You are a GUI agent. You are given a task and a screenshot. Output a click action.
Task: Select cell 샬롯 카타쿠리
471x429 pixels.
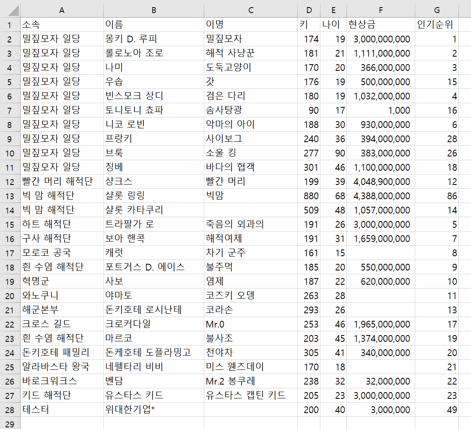tap(154, 210)
